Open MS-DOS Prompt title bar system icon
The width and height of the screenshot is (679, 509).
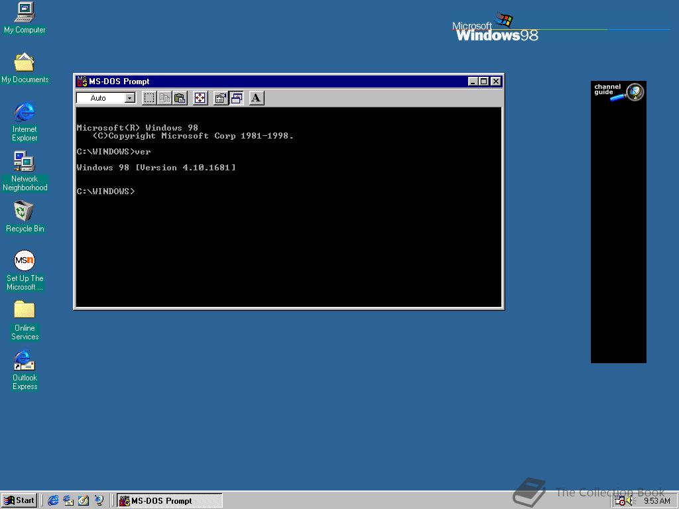tap(82, 82)
